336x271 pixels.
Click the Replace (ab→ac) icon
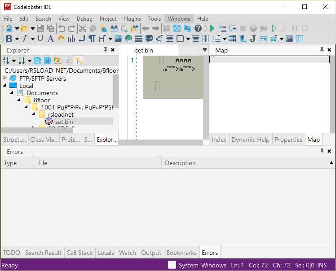click(x=124, y=28)
